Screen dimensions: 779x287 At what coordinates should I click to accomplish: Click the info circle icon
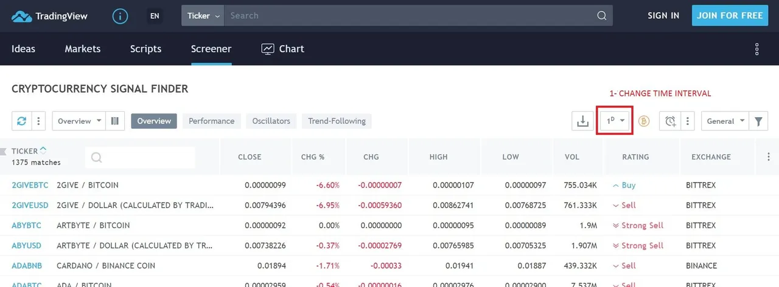coord(120,16)
